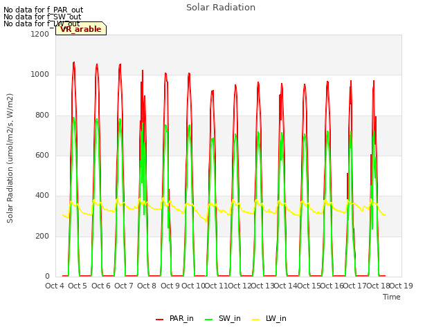Click the Oct 7 x-axis tick label
Viewport: 443px width, 332px height.
tap(124, 286)
